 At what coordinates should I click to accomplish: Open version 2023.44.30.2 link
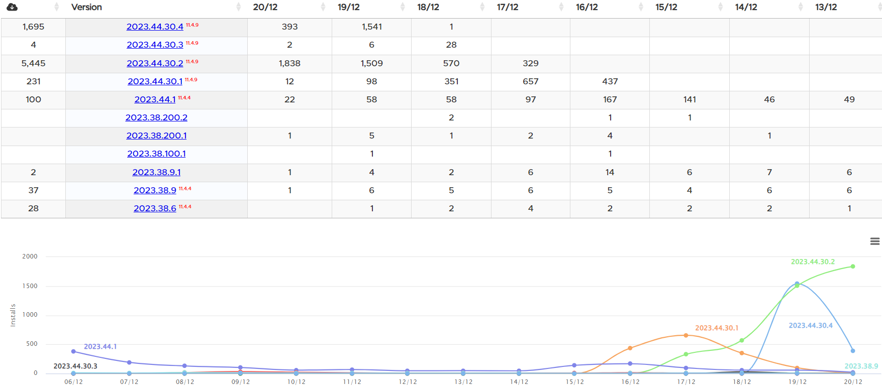tap(155, 63)
